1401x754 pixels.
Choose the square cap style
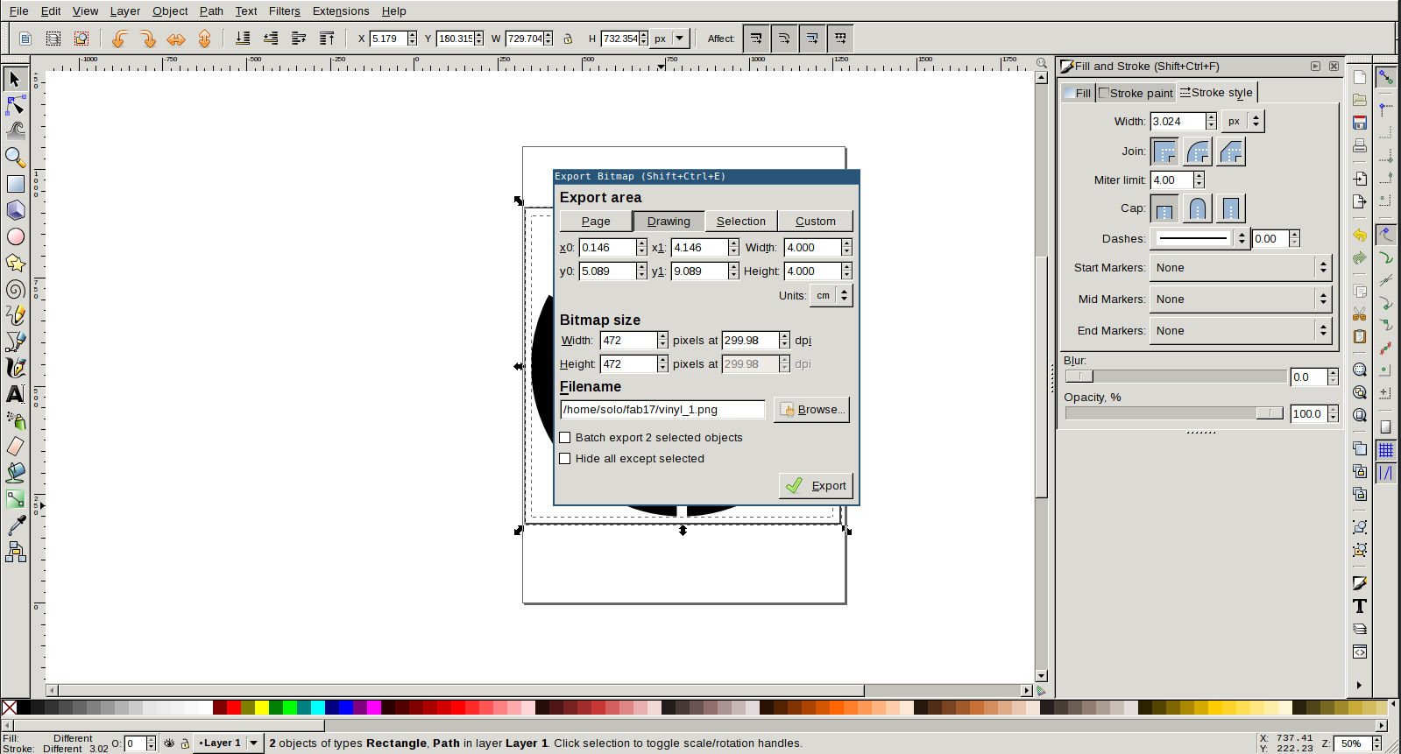1231,209
